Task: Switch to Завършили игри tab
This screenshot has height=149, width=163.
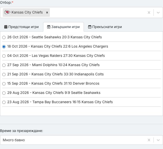Action: [63, 27]
